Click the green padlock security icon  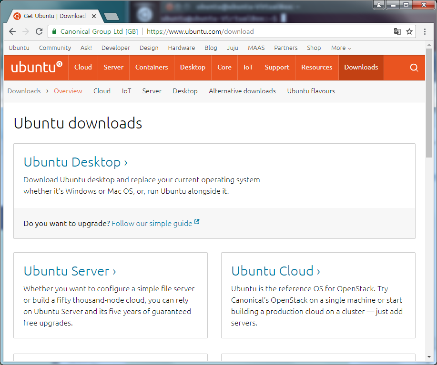(54, 31)
